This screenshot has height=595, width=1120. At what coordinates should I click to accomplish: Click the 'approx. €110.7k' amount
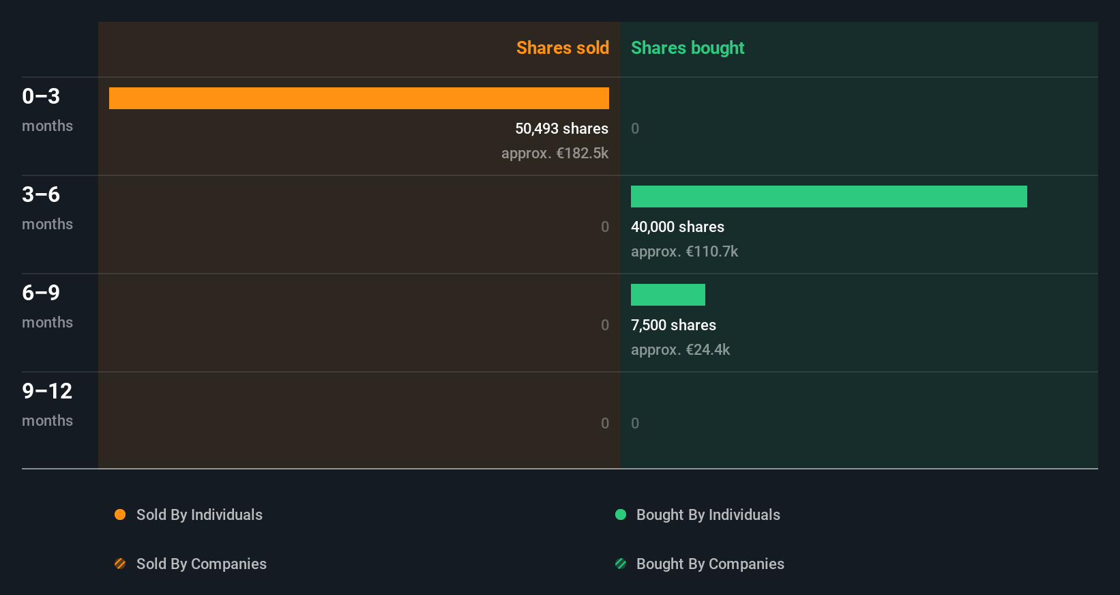684,251
